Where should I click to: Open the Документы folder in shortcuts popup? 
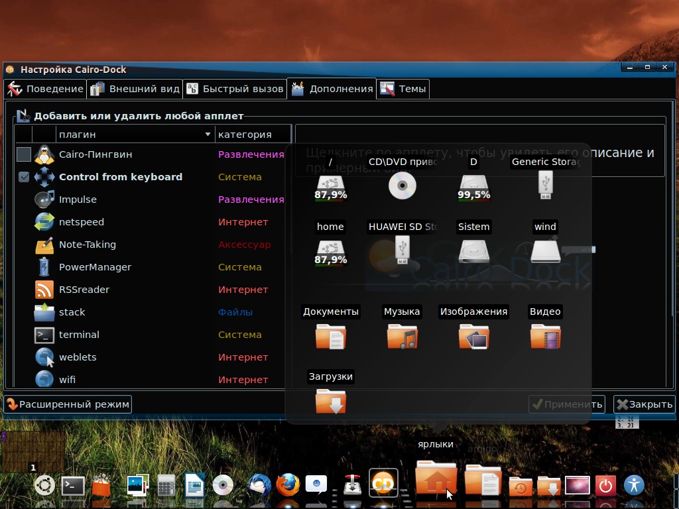click(330, 336)
